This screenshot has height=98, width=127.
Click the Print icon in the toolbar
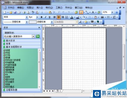tap(24, 12)
